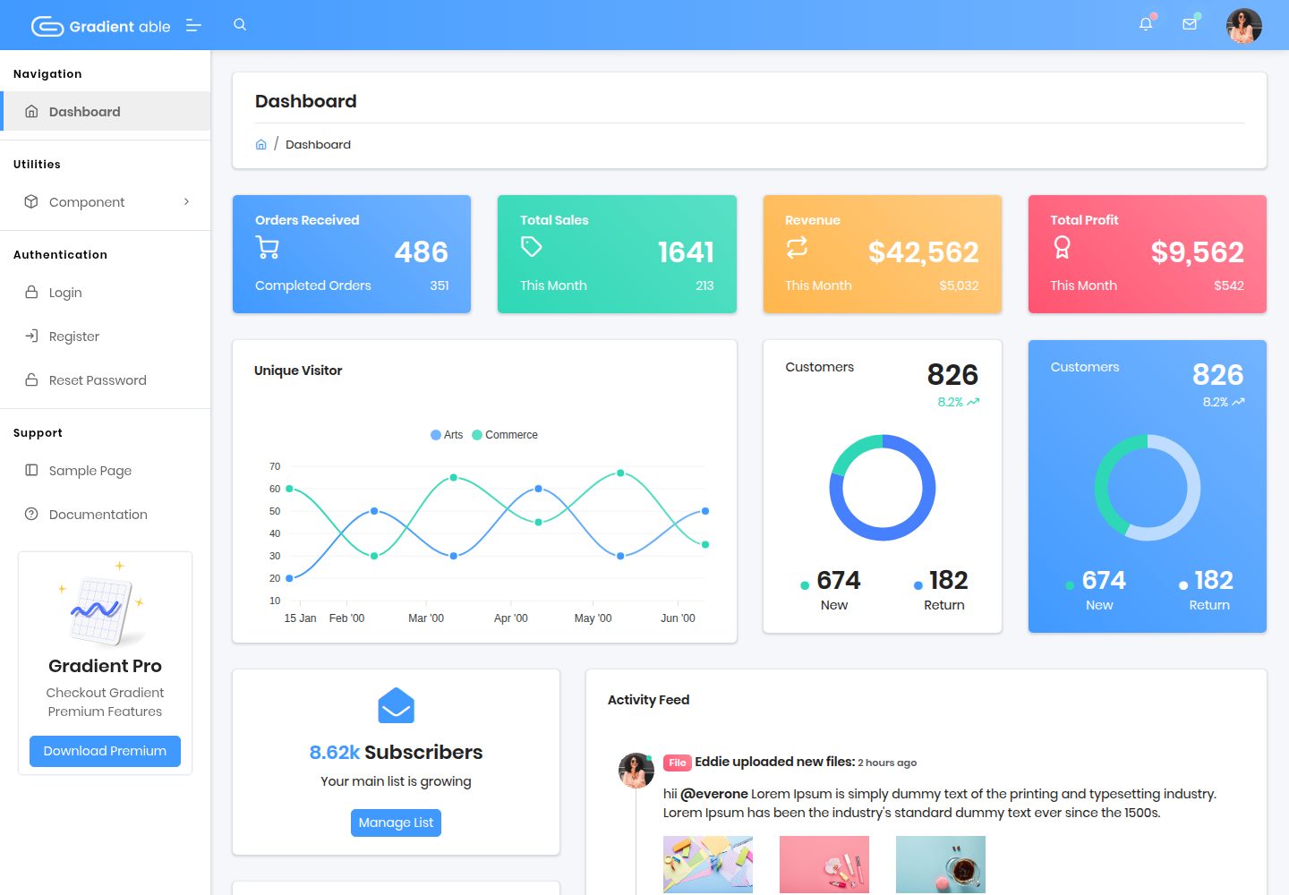Toggle the Commerce series in chart legend
The height and width of the screenshot is (895, 1289).
(x=505, y=435)
